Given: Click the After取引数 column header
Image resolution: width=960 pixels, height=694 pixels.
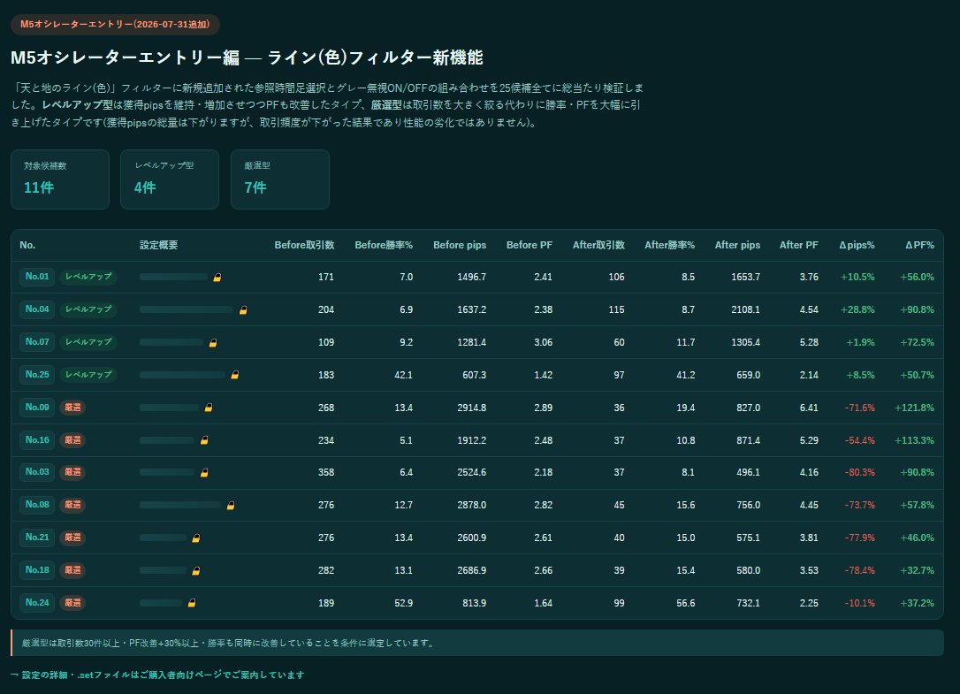Looking at the screenshot, I should 598,245.
